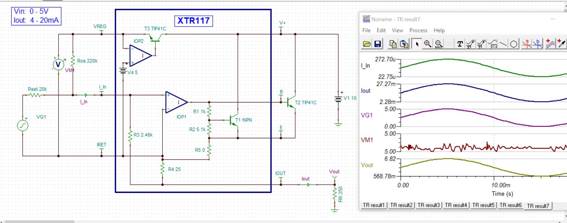Enable the blue cursor 'b' tool
This screenshot has height=223, width=567.
537,44
